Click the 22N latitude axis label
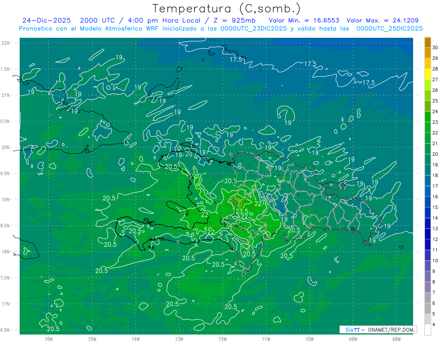445x344 pixels. (x=6, y=43)
